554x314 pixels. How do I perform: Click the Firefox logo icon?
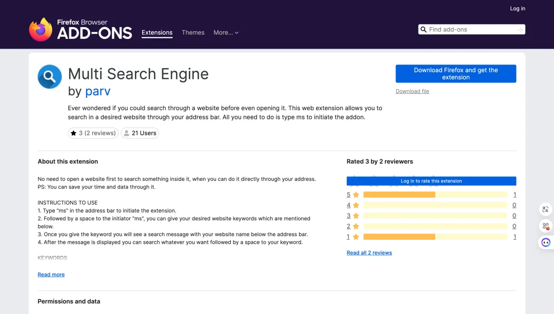41,29
